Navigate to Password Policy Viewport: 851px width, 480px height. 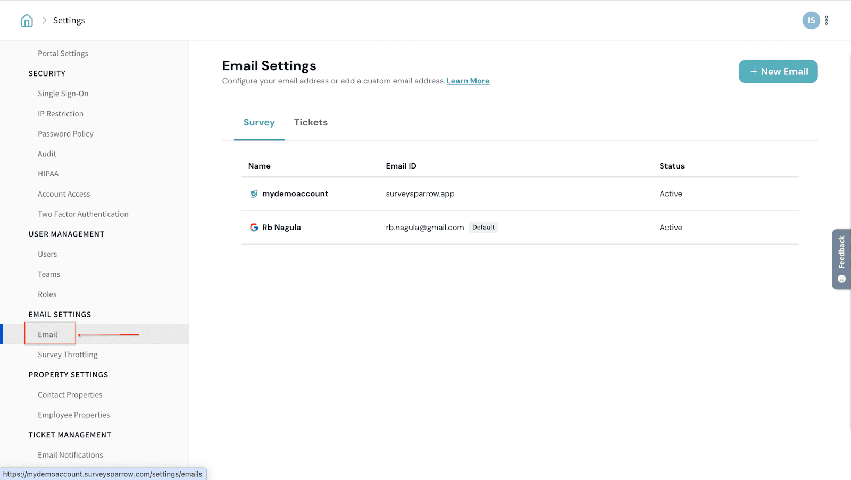coord(65,134)
